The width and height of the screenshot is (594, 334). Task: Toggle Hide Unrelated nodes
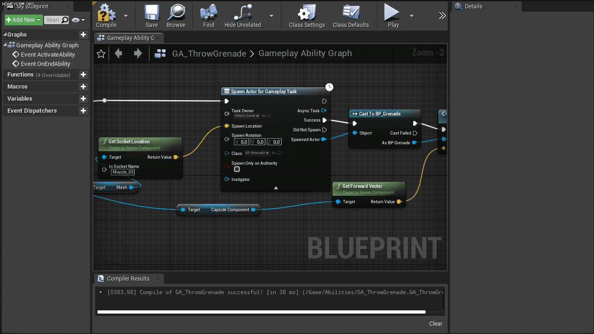(243, 16)
